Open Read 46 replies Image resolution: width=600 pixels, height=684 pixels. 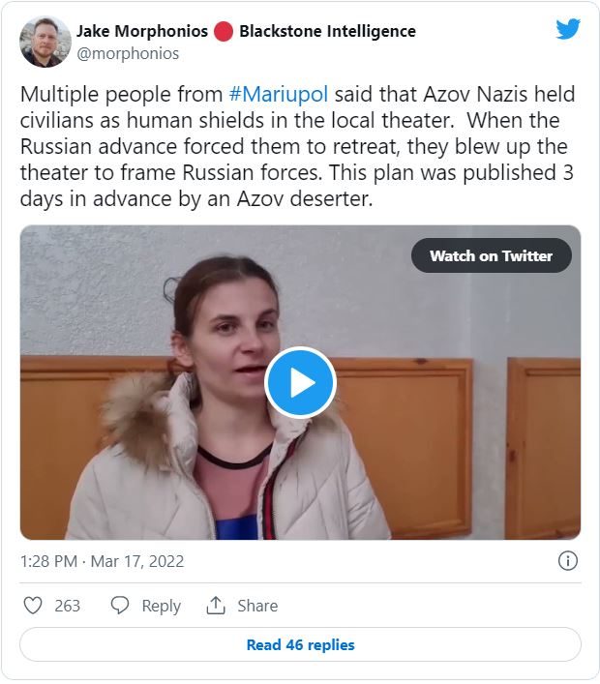point(300,644)
